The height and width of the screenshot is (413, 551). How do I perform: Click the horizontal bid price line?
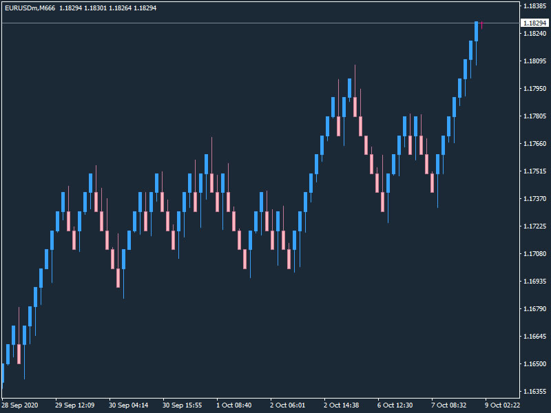(x=275, y=23)
